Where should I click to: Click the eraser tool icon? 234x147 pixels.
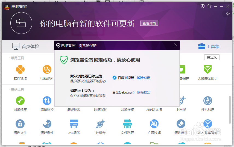coord(181,124)
